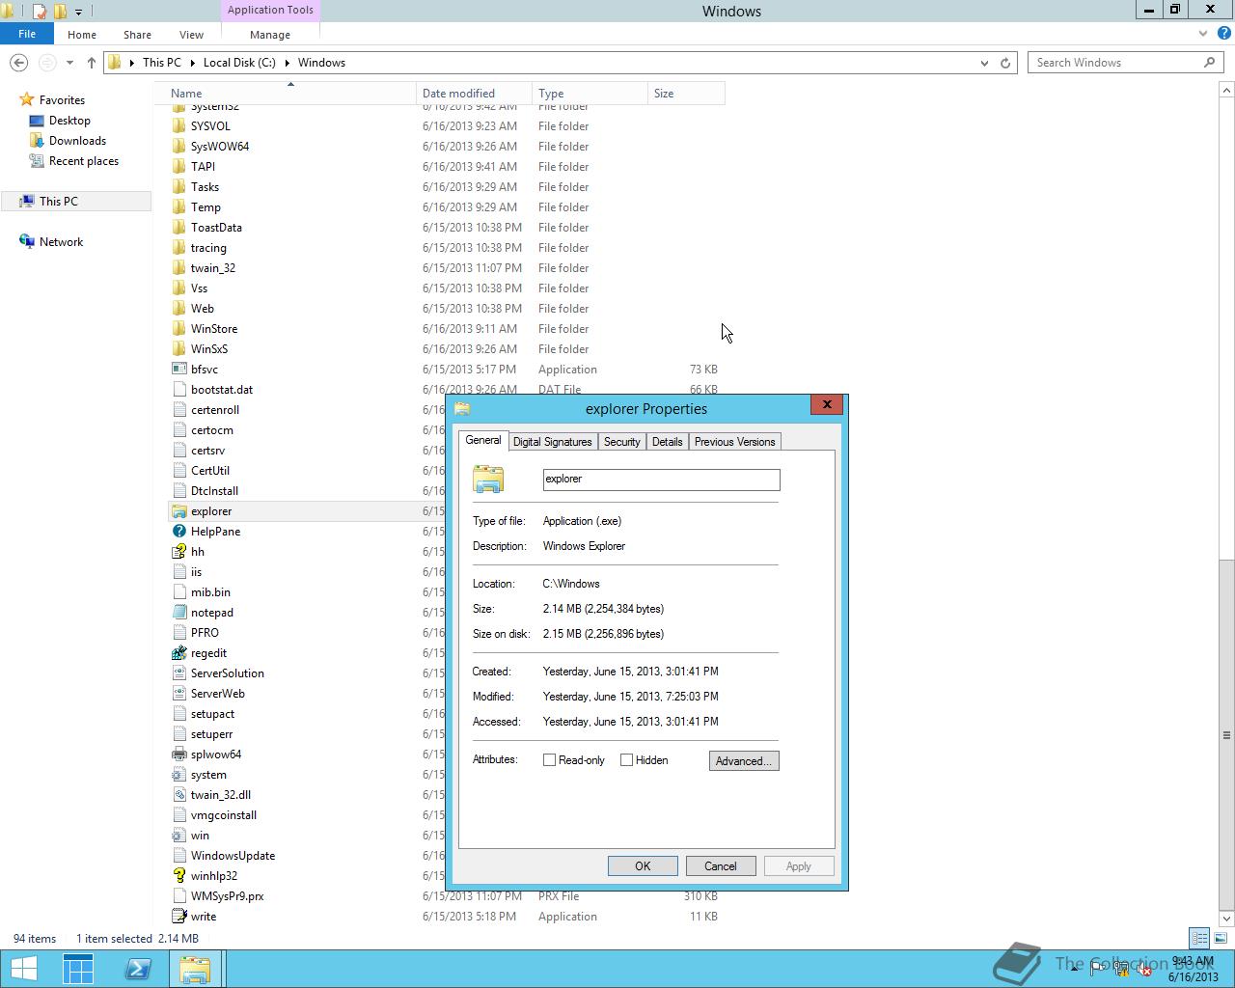The image size is (1235, 988).
Task: Open the Home ribbon tab
Action: 82,35
